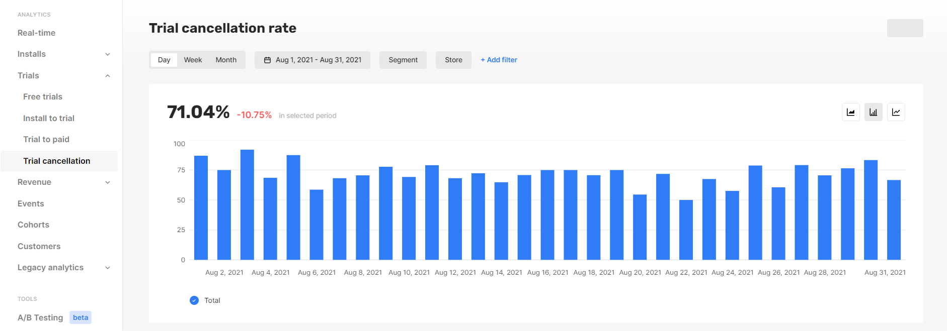Select the Day granularity option
Viewport: 947px width, 331px height.
[164, 60]
